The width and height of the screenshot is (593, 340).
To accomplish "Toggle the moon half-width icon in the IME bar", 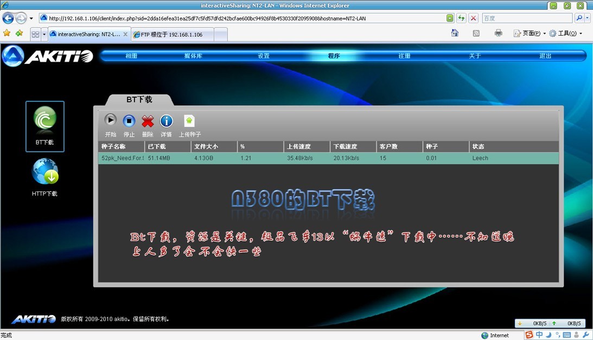I will (549, 335).
